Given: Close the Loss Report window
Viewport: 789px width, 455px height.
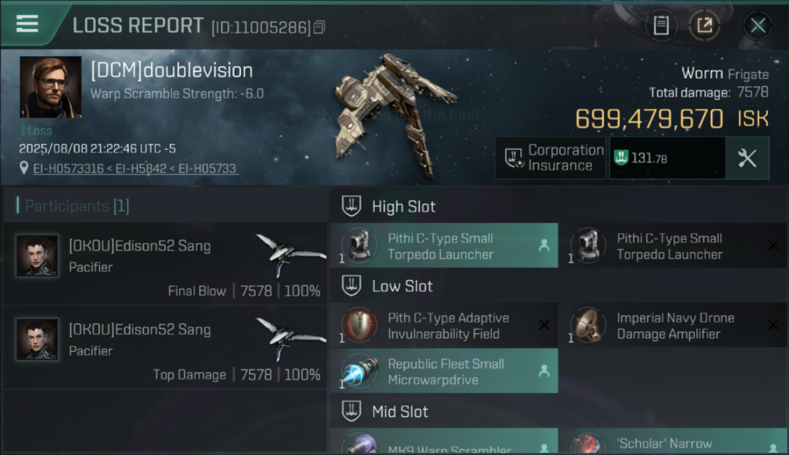Looking at the screenshot, I should [757, 25].
